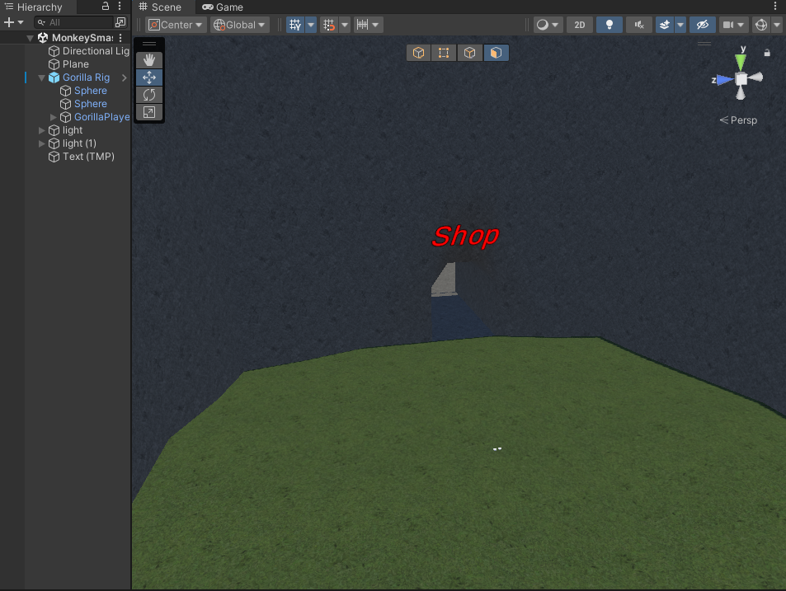
Task: Select the Scale tool
Action: tap(149, 112)
